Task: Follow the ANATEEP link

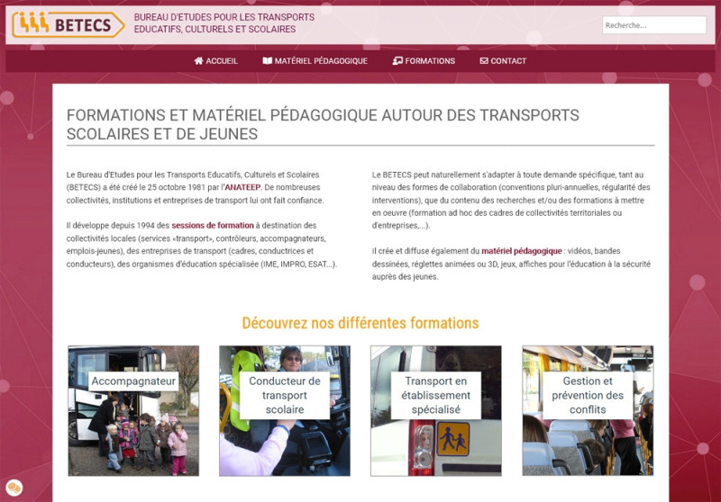Action: tap(242, 187)
